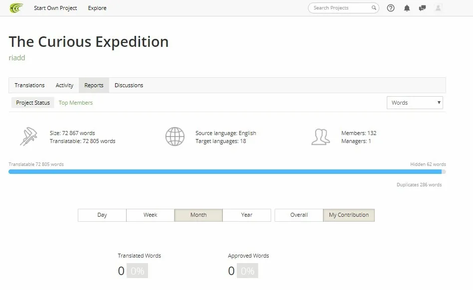The image size is (473, 290).
Task: Select the Project Status sub-tab
Action: click(x=33, y=103)
